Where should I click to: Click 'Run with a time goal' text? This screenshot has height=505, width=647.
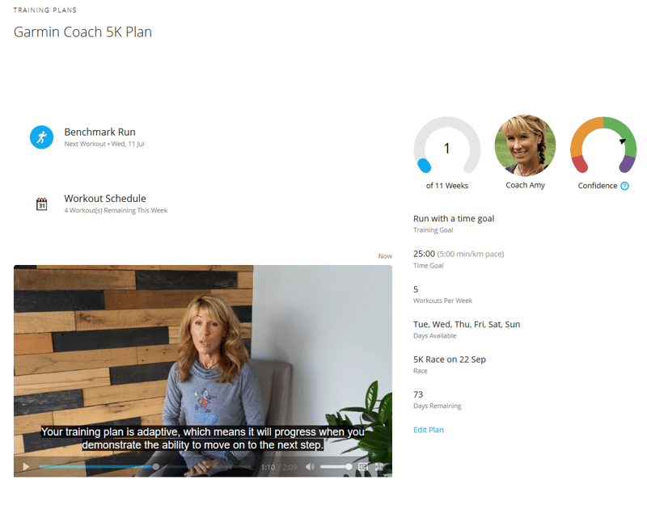454,218
